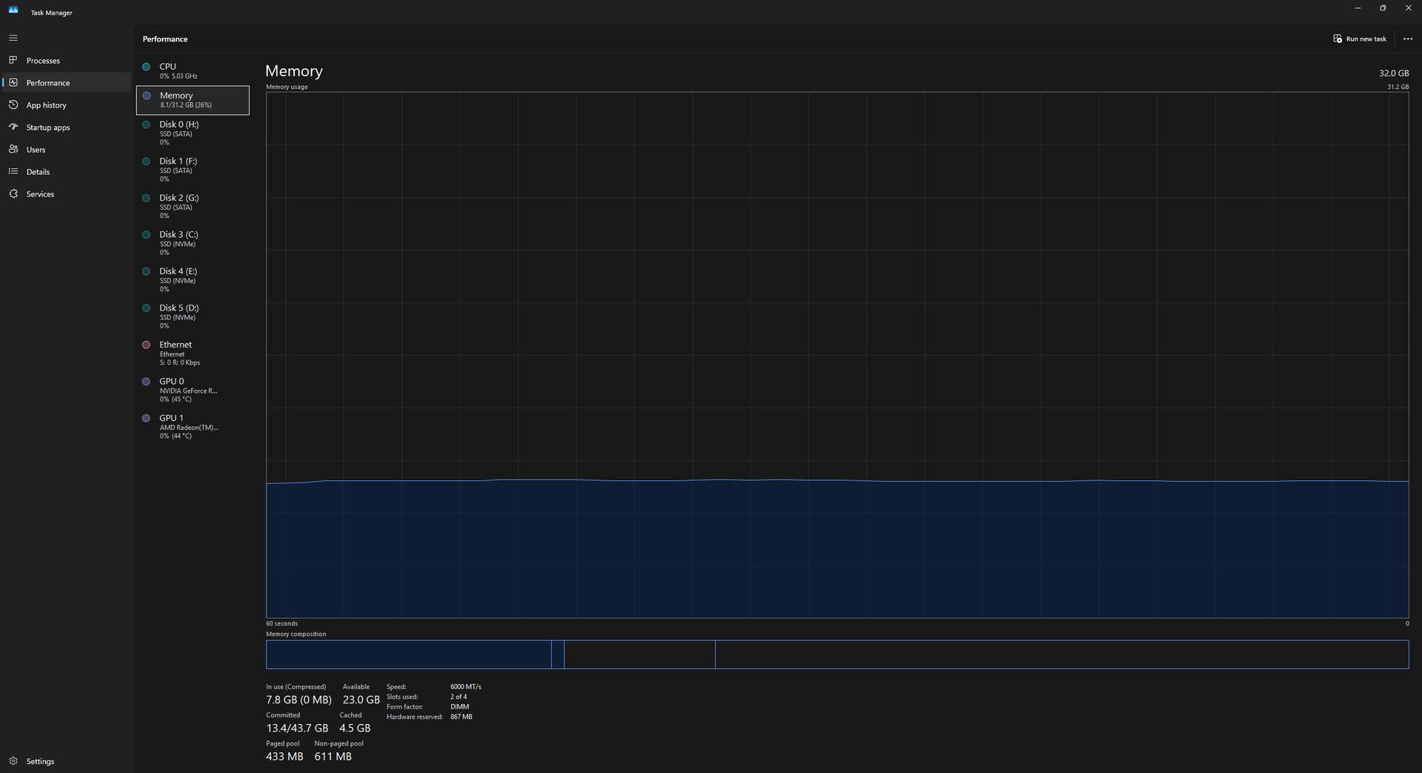Click Run new task button

point(1359,39)
